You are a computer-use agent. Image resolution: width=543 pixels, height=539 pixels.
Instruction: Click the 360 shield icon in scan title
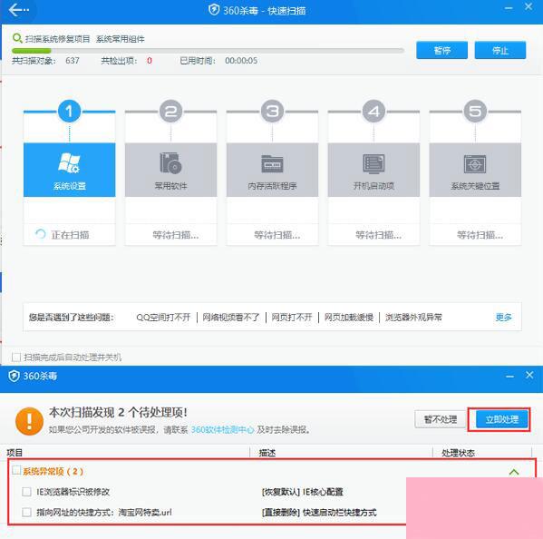coord(214,10)
